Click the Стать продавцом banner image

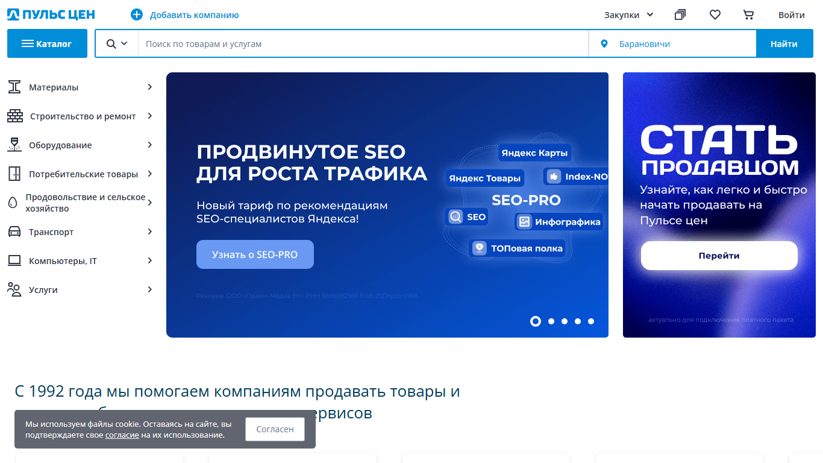click(x=719, y=205)
